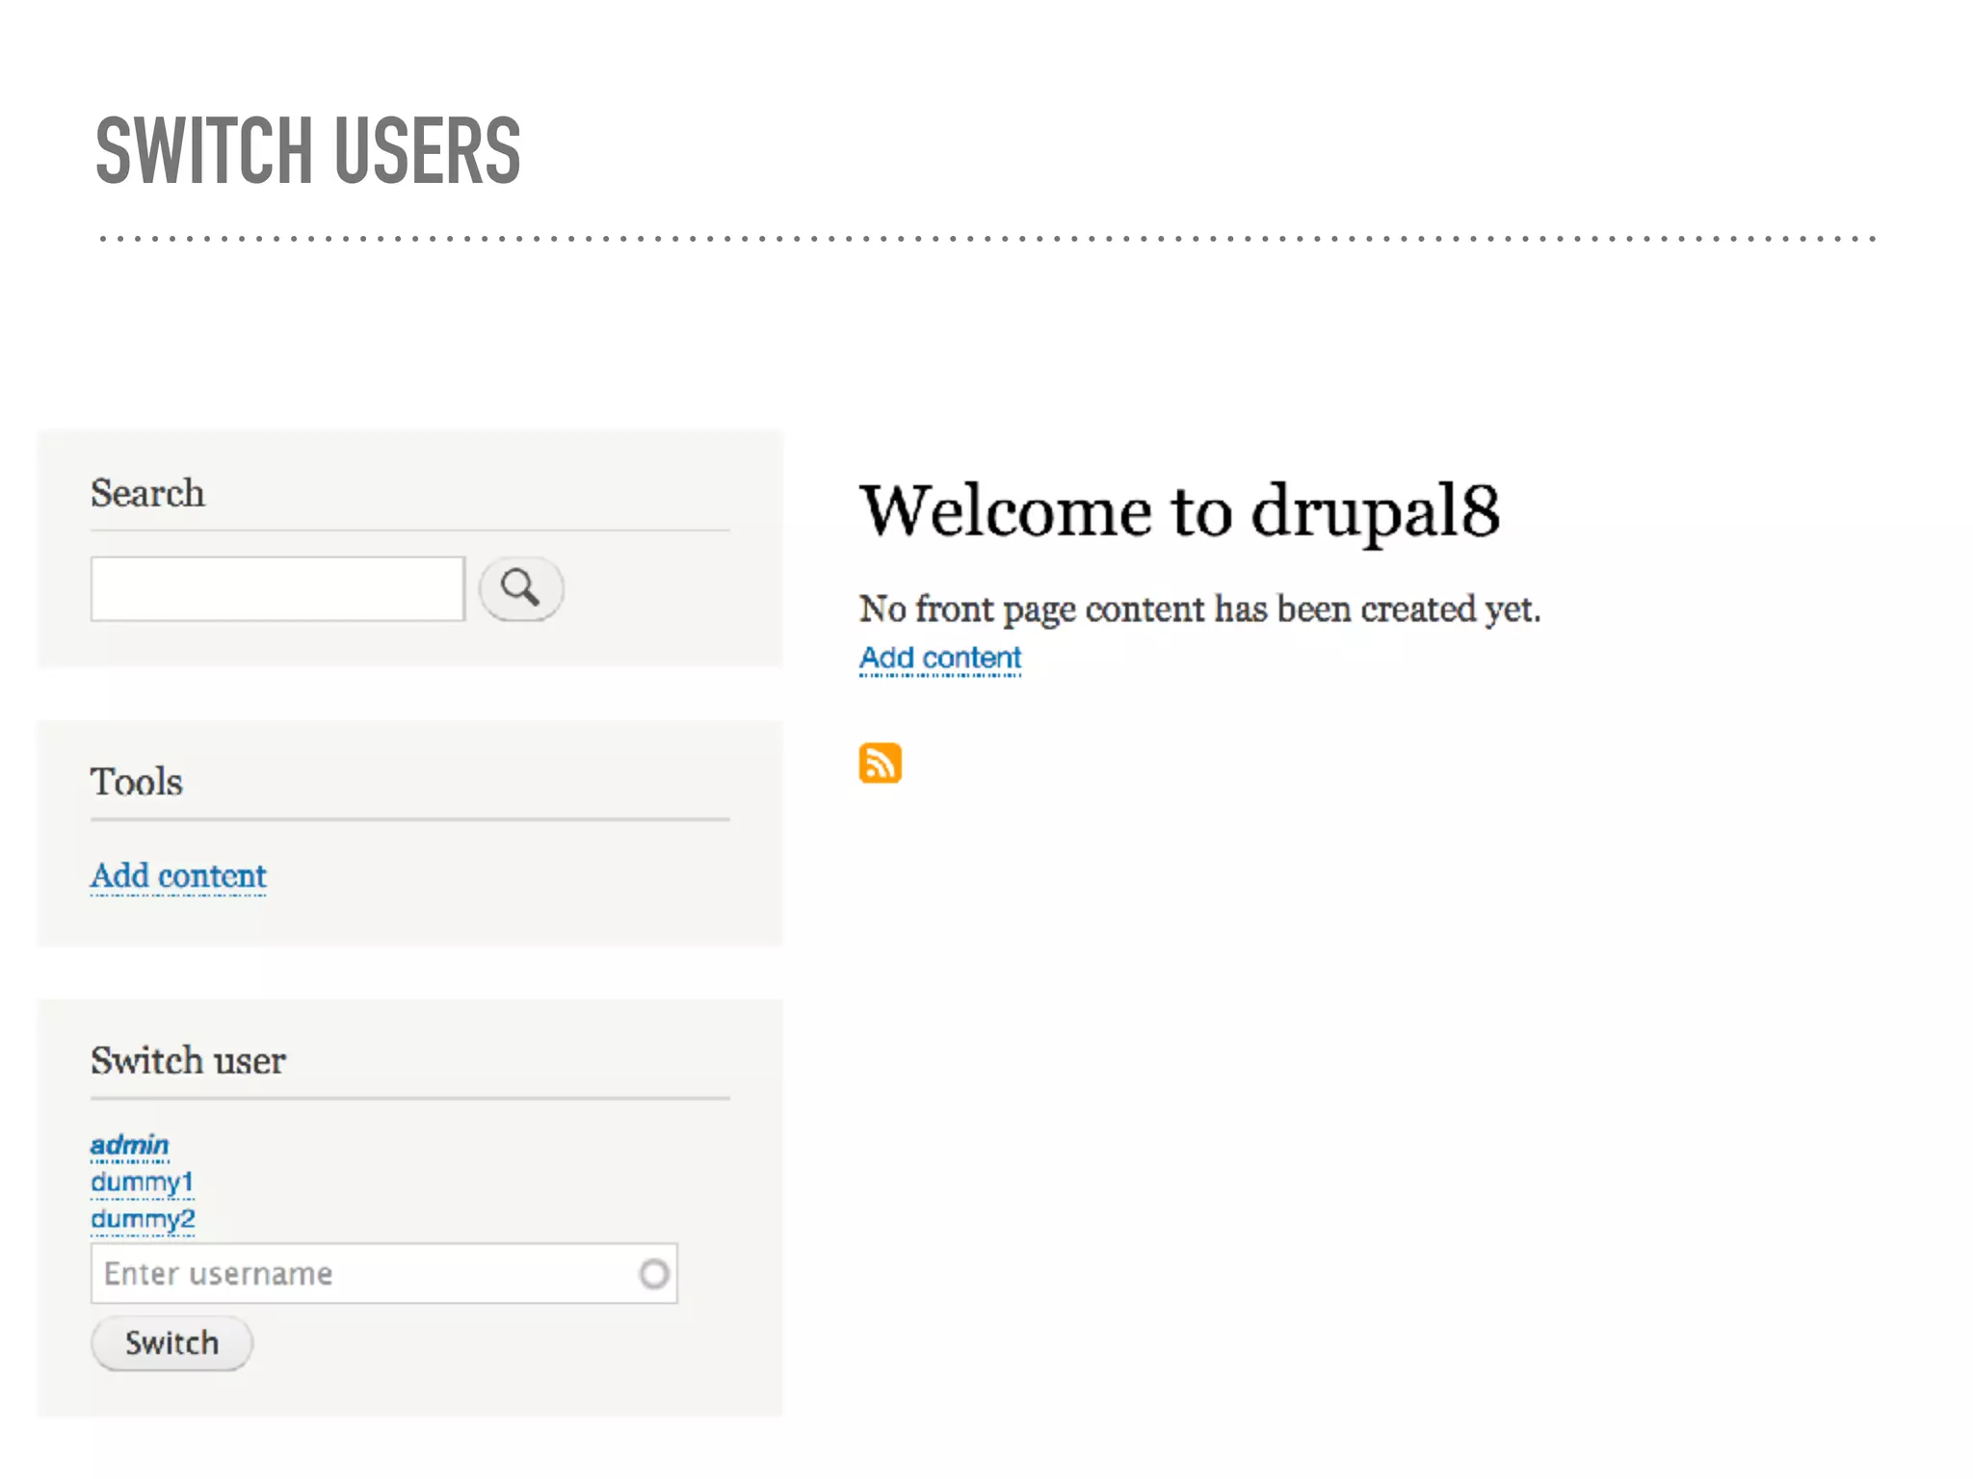The image size is (1973, 1479).
Task: Click the Switch user block heading
Action: (188, 1061)
